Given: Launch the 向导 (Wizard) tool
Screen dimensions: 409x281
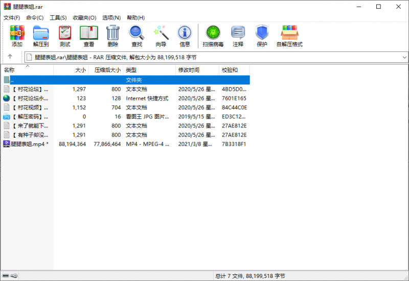Looking at the screenshot, I should pyautogui.click(x=161, y=36).
